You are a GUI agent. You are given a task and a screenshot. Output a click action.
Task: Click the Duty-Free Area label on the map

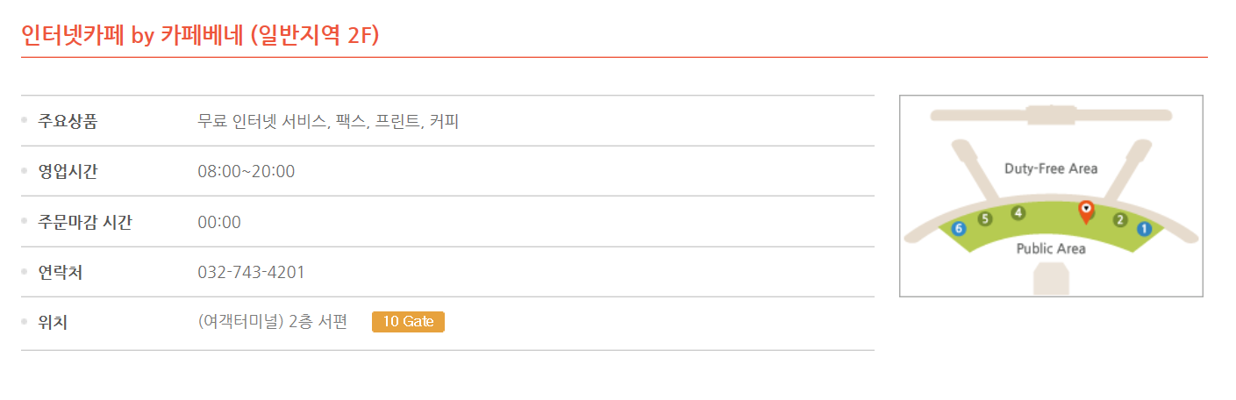click(1050, 168)
